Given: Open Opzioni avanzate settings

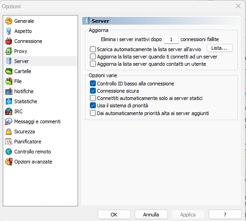Looking at the screenshot, I should (40, 162).
